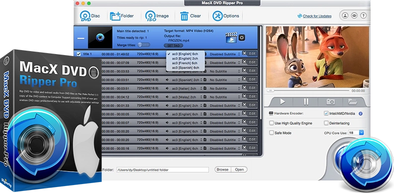
Task: Click document icon on 00:00:07 row
Action: [205, 123]
